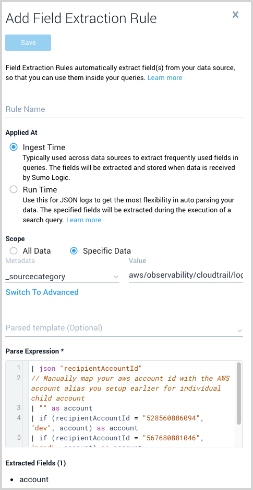Screen dimensions: 253x490
Task: Click the account extracted field entry
Action: click(34, 480)
